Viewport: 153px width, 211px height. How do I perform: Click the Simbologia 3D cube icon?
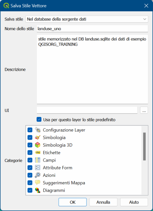tap(38, 145)
